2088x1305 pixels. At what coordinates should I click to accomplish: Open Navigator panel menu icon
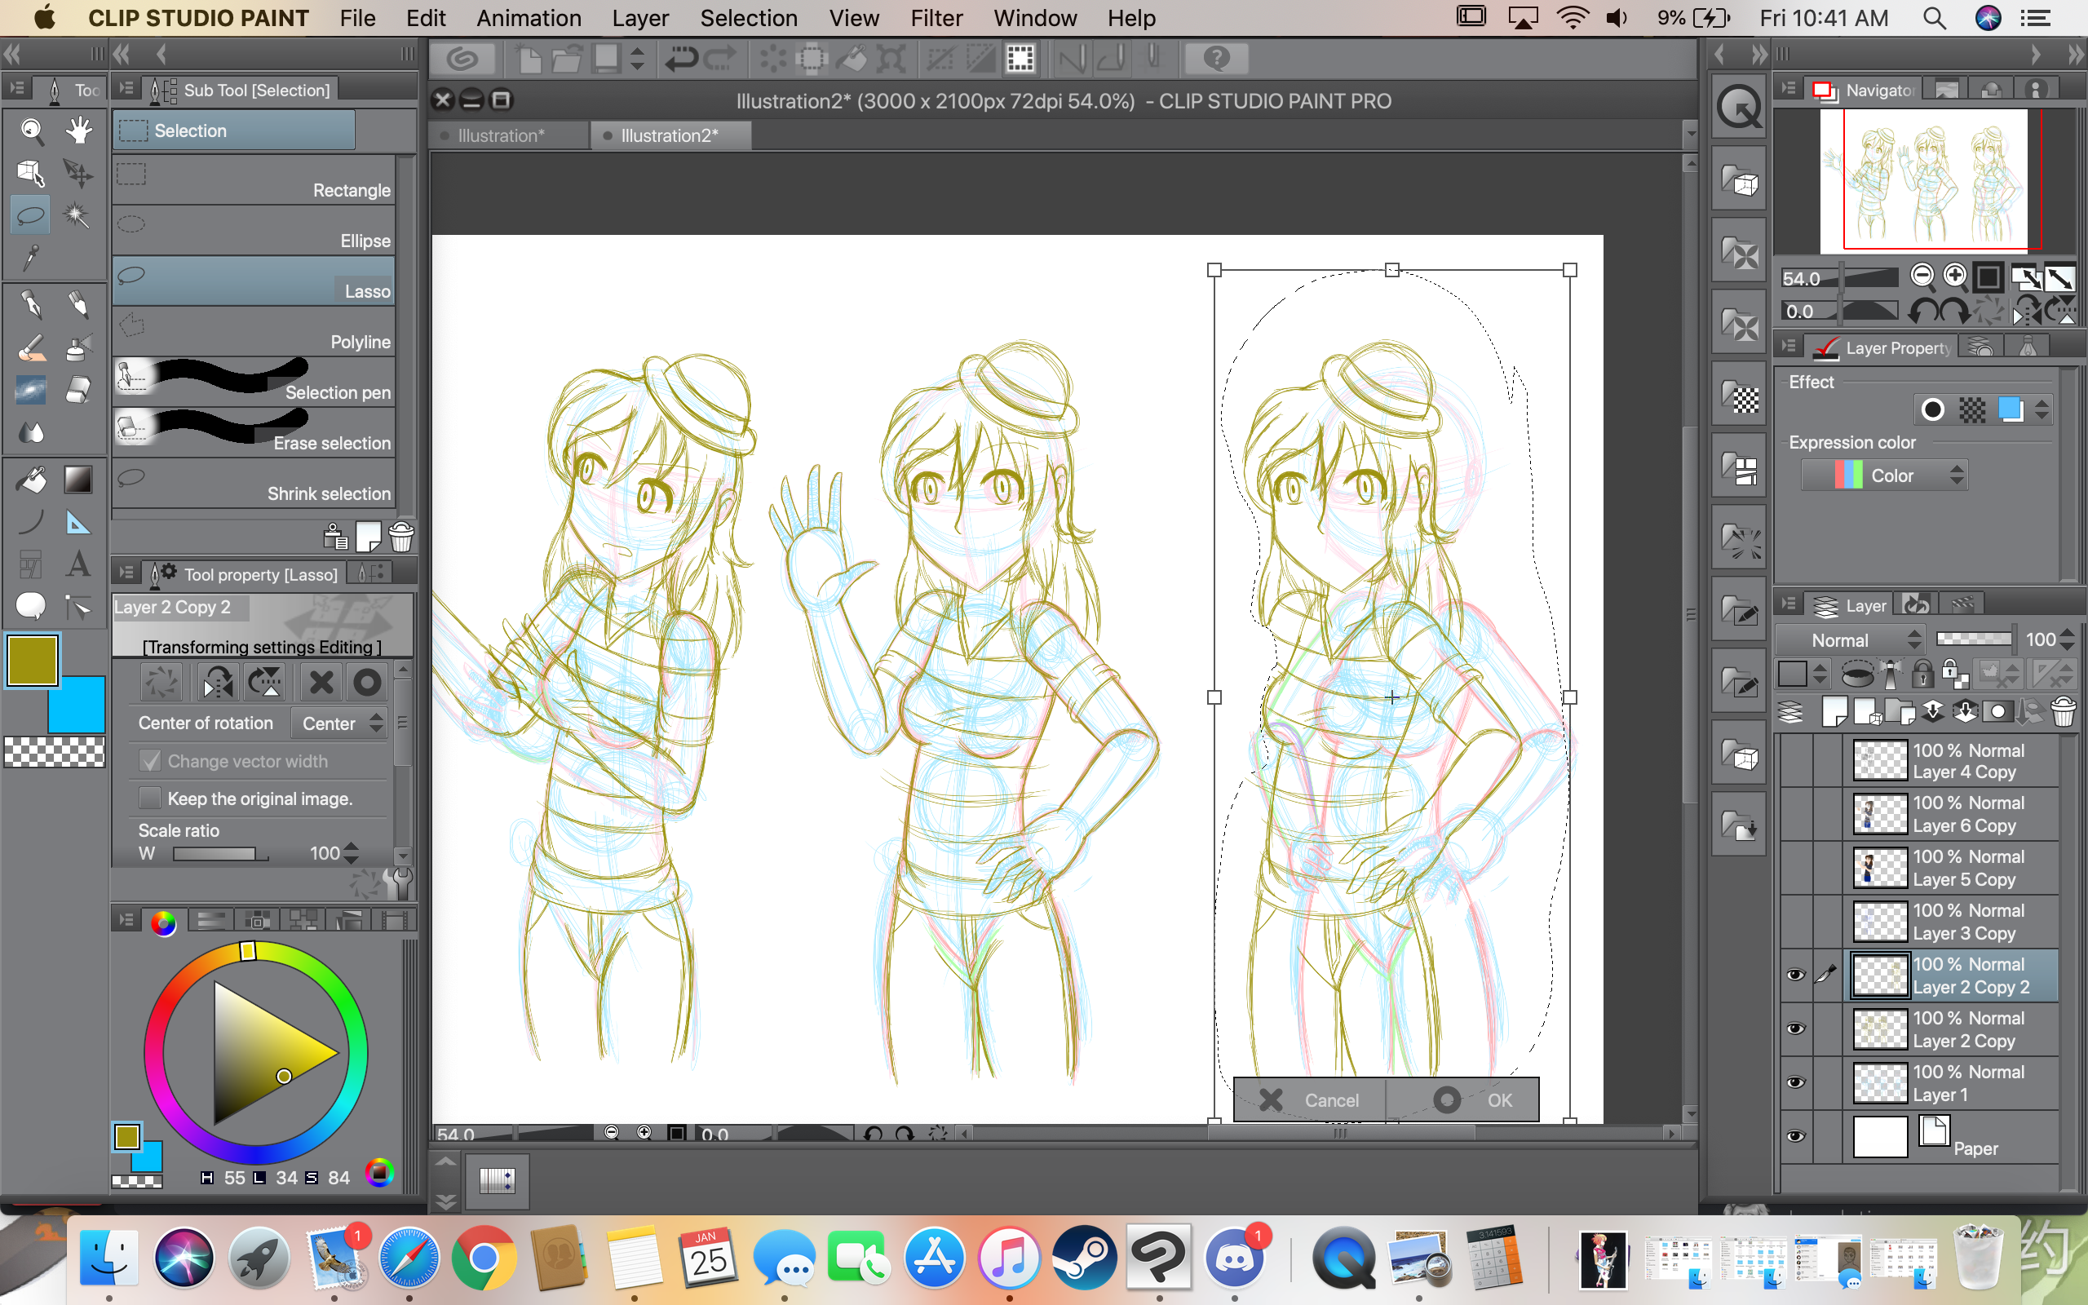click(1789, 89)
